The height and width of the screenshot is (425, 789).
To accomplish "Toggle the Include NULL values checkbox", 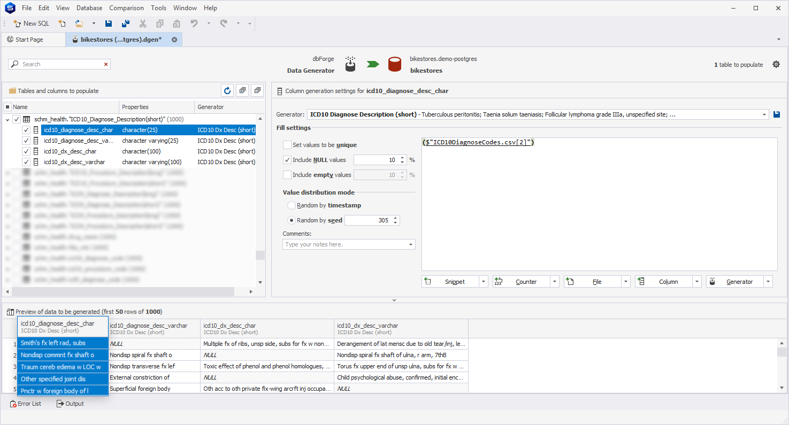I will (287, 160).
